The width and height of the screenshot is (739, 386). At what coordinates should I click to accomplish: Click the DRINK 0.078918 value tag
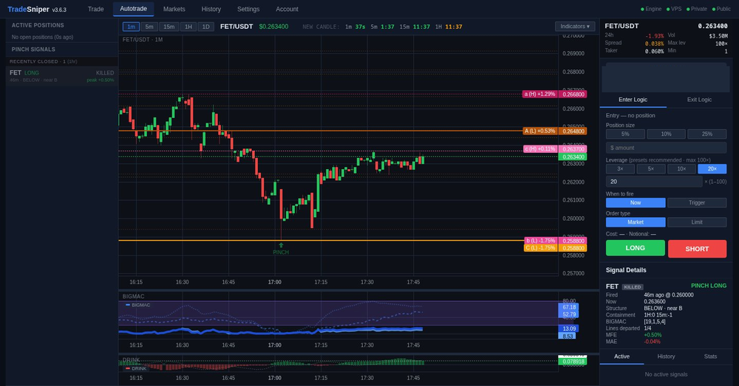point(573,362)
